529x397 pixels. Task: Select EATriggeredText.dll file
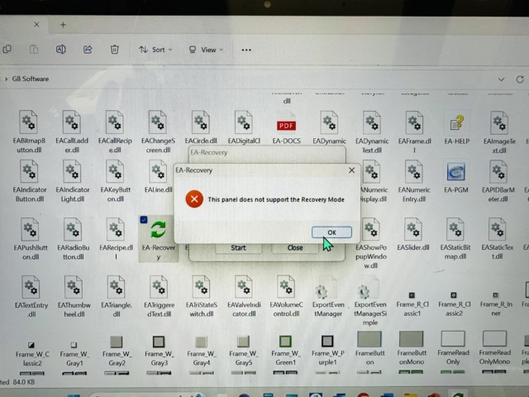pyautogui.click(x=159, y=297)
